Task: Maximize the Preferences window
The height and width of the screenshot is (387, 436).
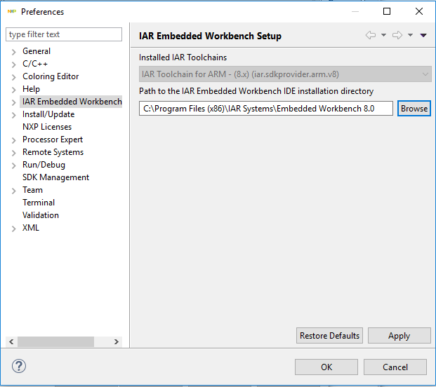Action: click(x=387, y=11)
